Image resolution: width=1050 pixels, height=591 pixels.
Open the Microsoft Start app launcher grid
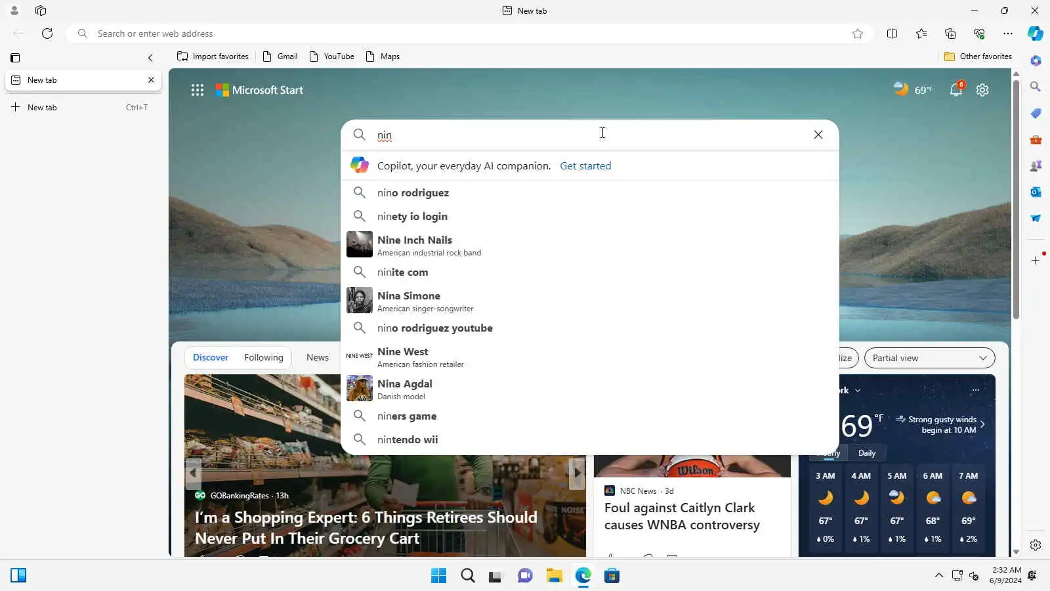point(198,90)
